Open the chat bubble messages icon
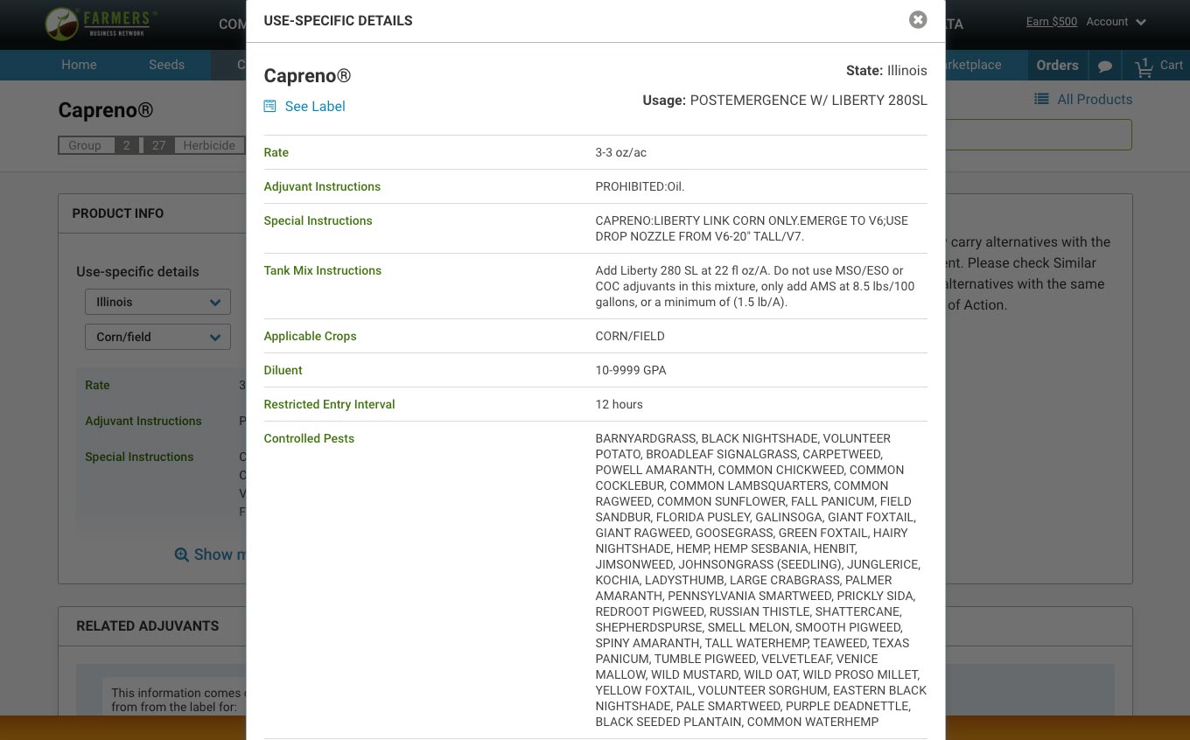This screenshot has width=1190, height=740. click(x=1104, y=66)
